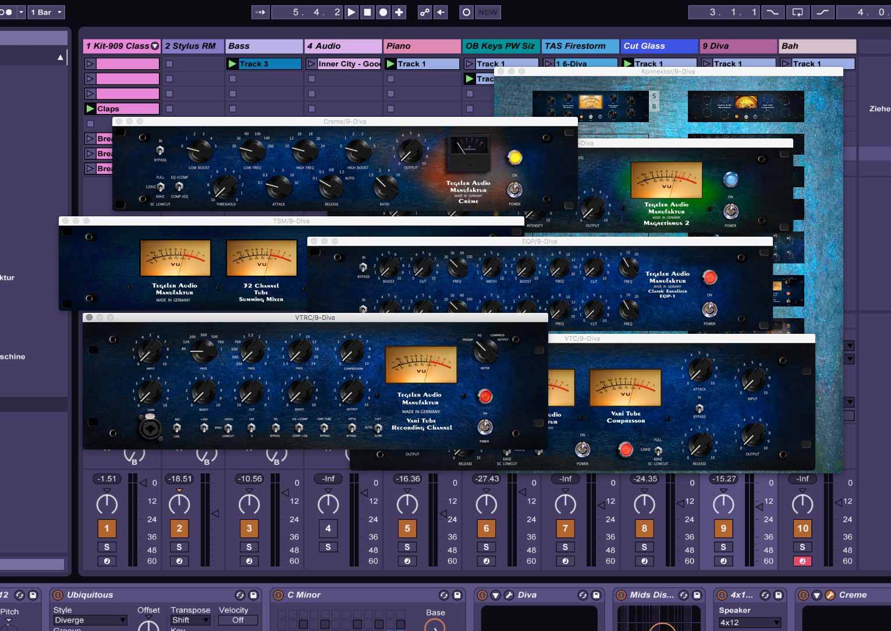This screenshot has height=631, width=891.
Task: Open the 1 Bar quantization dropdown
Action: click(47, 12)
